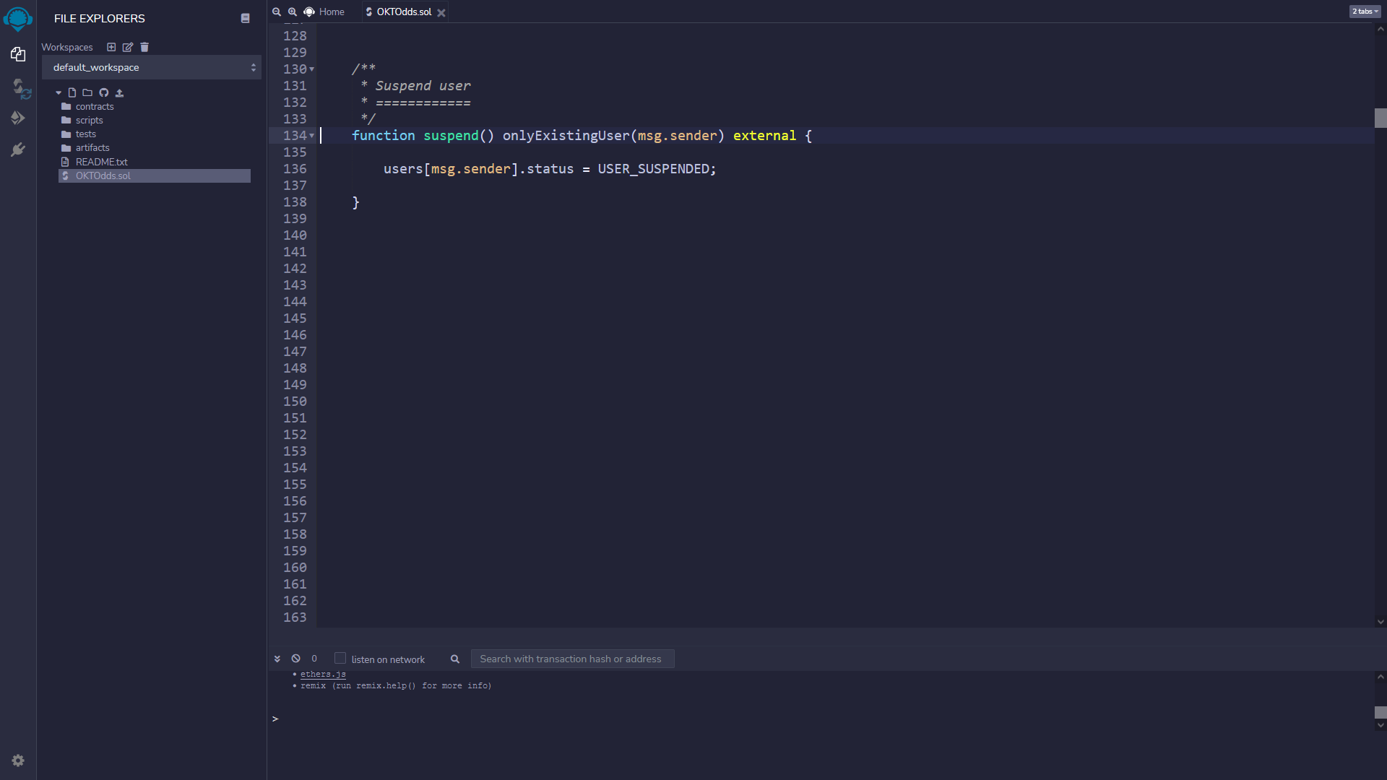Screen dimensions: 1387x780
Task: Open the default_workspace dropdown
Action: coord(152,67)
